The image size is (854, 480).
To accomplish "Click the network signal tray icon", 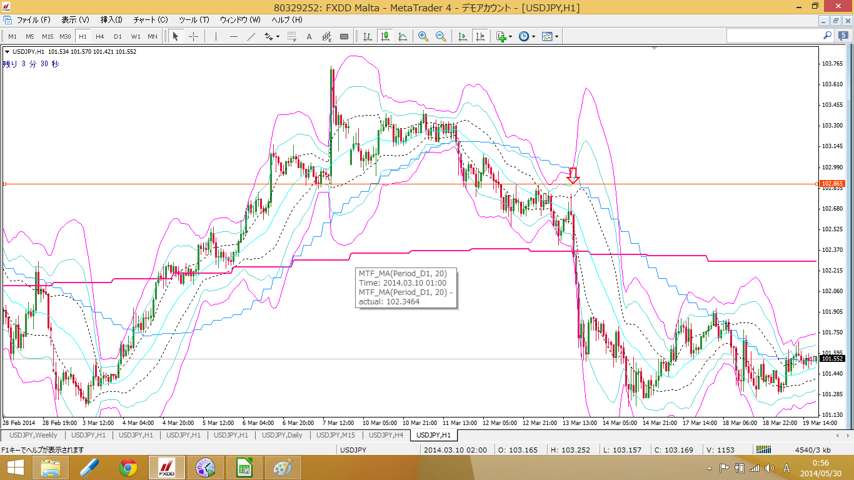I will pyautogui.click(x=755, y=468).
